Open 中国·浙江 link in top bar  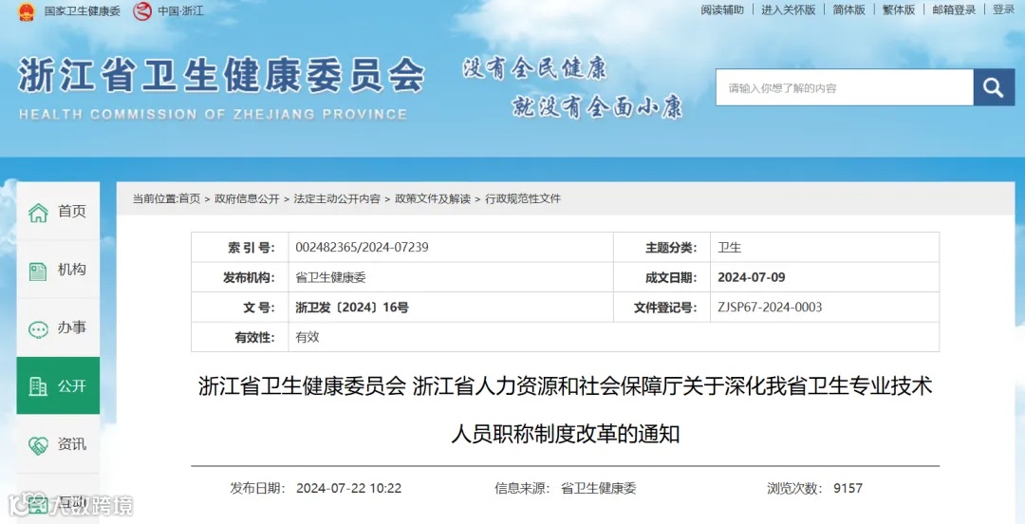(179, 11)
